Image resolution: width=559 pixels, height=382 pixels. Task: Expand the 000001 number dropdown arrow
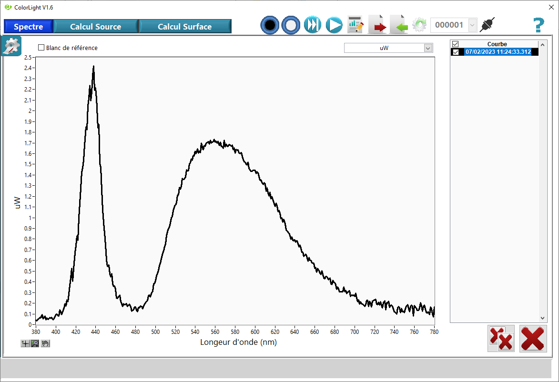click(472, 25)
